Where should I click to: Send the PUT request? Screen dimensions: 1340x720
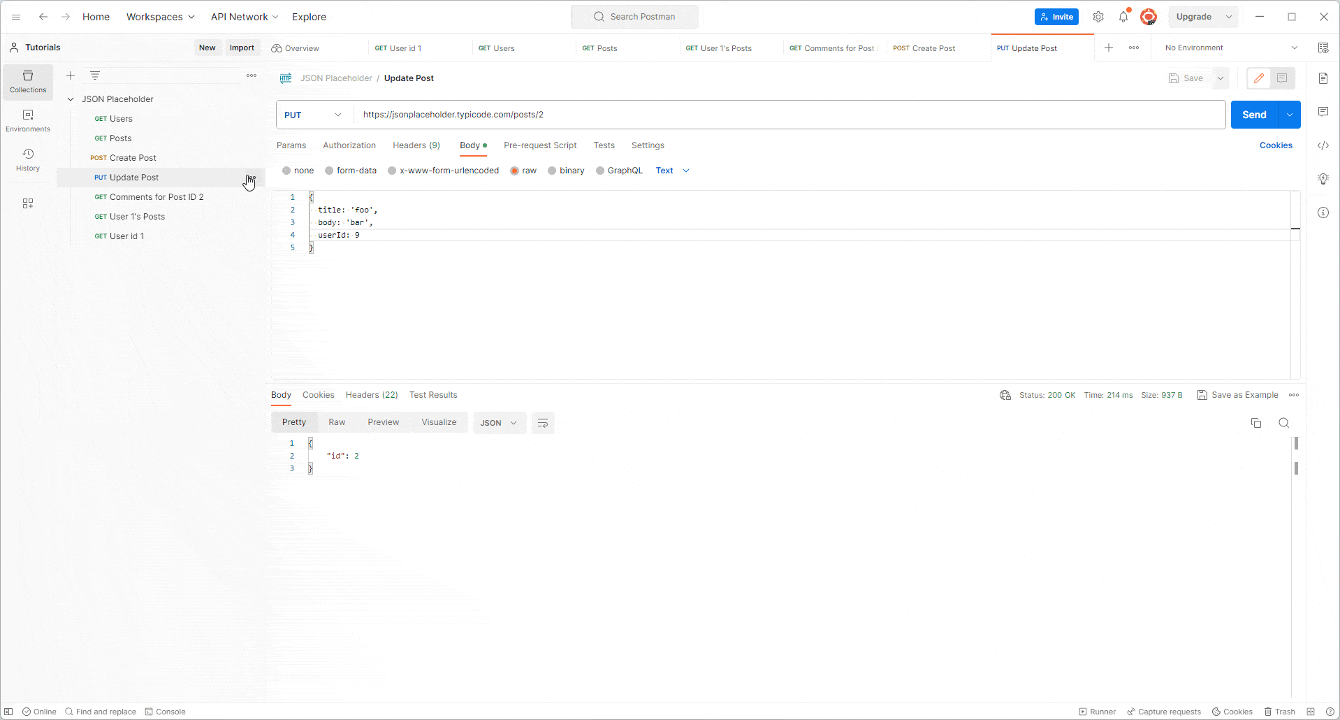pyautogui.click(x=1254, y=115)
